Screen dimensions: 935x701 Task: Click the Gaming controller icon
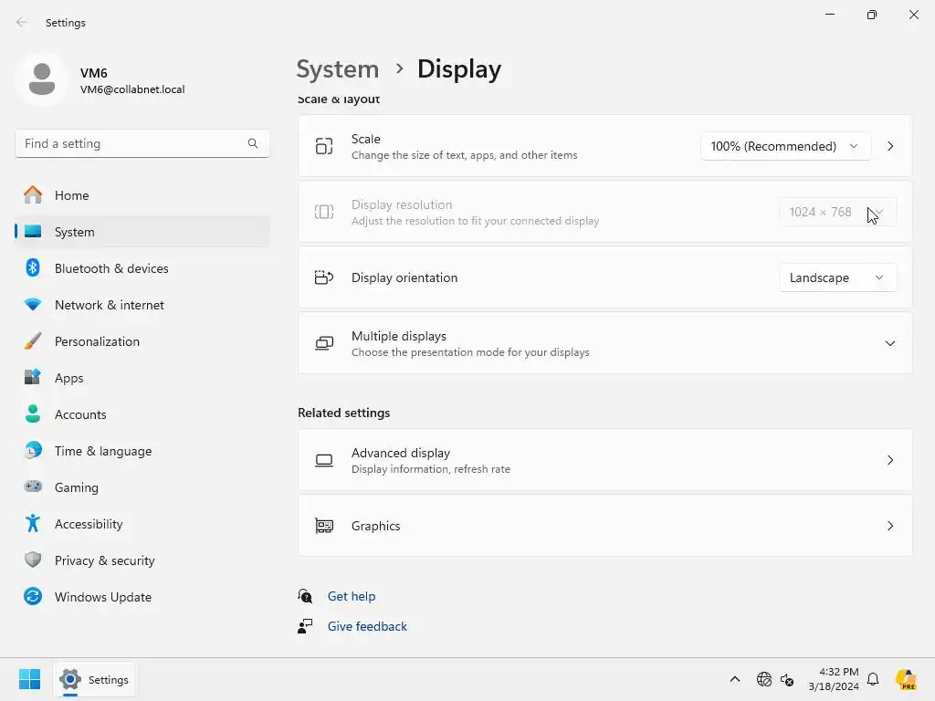[x=33, y=487]
